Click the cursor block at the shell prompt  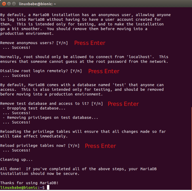click(48, 187)
